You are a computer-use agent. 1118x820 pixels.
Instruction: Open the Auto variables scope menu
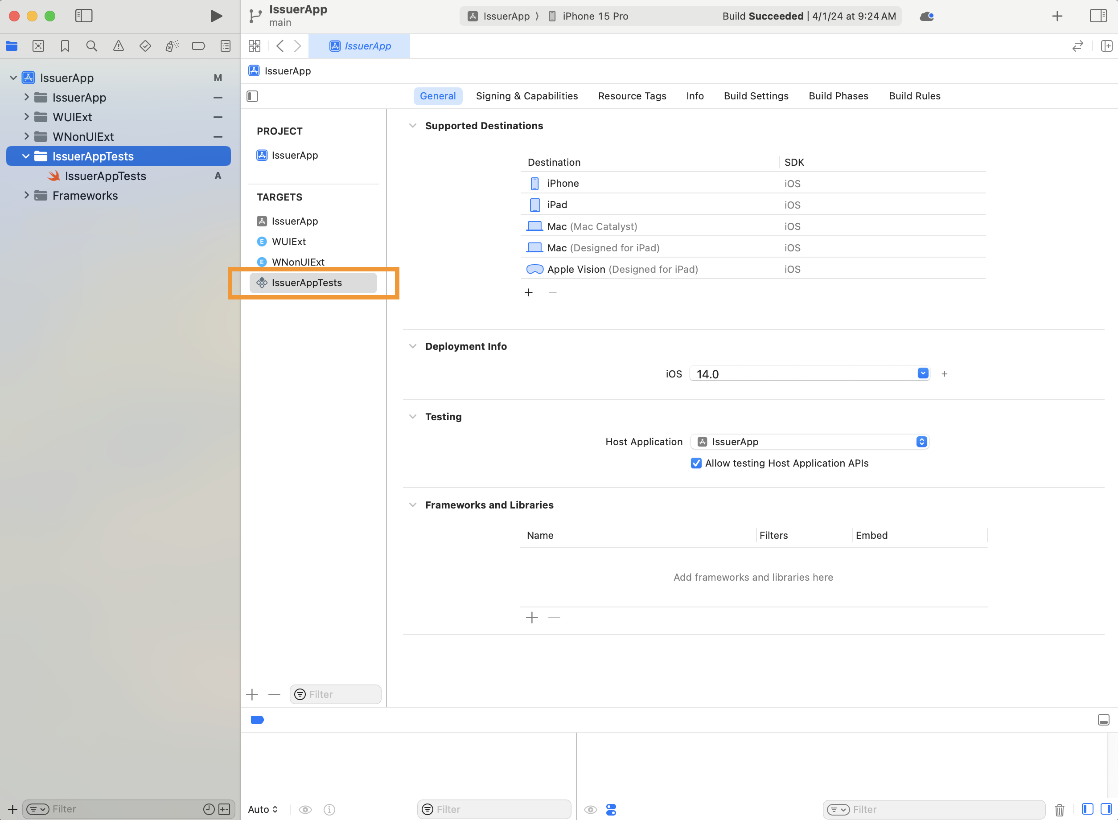pyautogui.click(x=263, y=809)
